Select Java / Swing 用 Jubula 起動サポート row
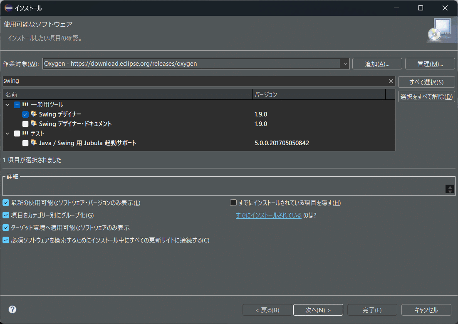This screenshot has height=324, width=458. click(88, 143)
